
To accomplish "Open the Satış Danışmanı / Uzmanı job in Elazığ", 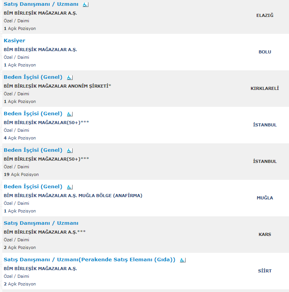I will click(x=41, y=4).
